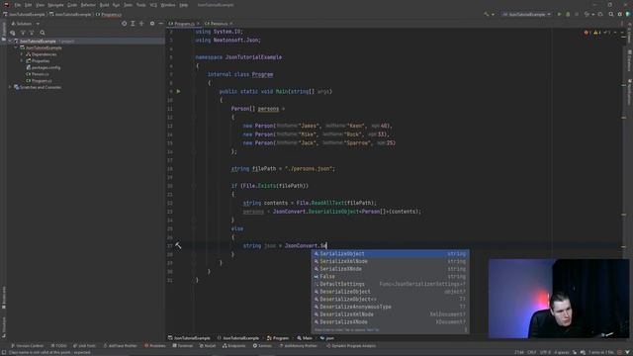Open Search Everywhere magnifier in toolbar

click(x=611, y=14)
